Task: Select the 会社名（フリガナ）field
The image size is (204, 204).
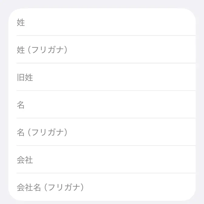Action: (x=103, y=187)
